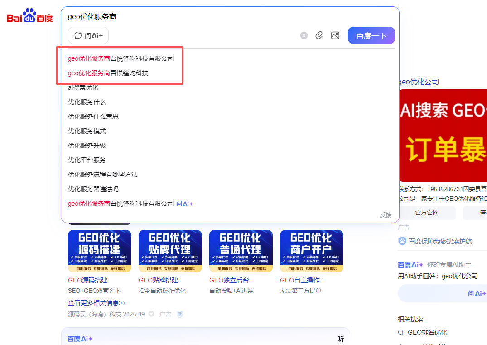Click the 听 listen icon on AI card
The width and height of the screenshot is (487, 345).
click(341, 339)
